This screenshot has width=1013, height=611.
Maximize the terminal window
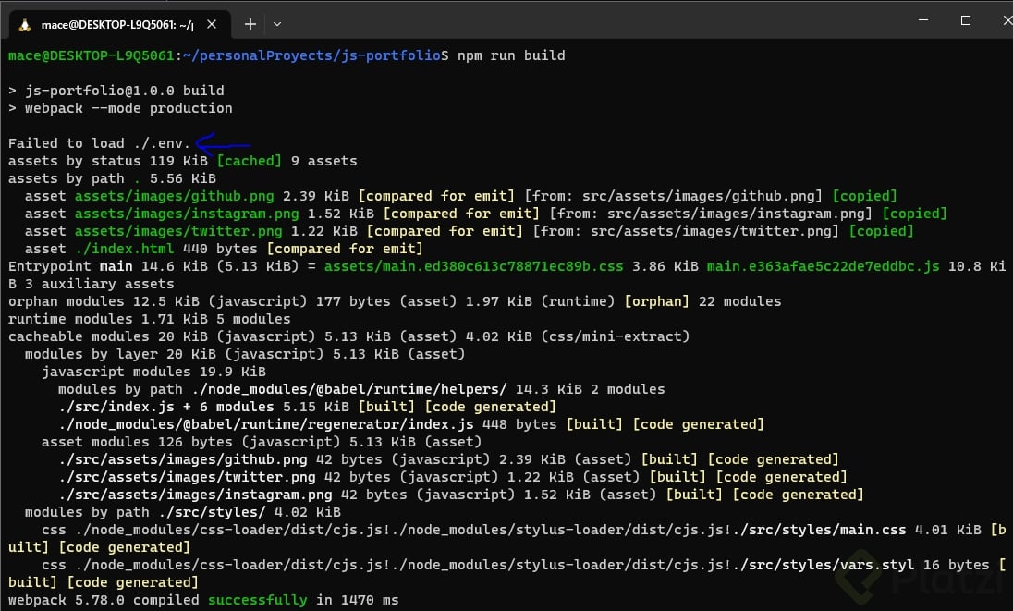click(x=965, y=20)
